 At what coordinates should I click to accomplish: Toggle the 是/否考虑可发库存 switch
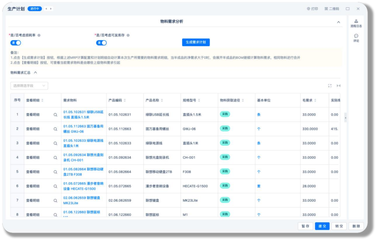(x=101, y=43)
